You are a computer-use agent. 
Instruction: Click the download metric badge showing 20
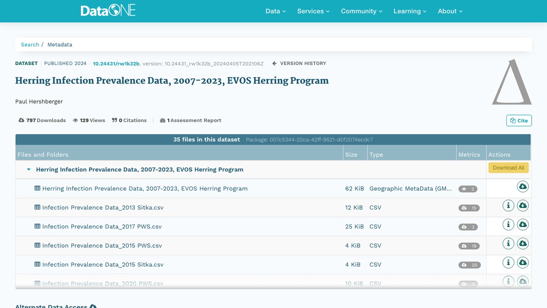(470, 265)
